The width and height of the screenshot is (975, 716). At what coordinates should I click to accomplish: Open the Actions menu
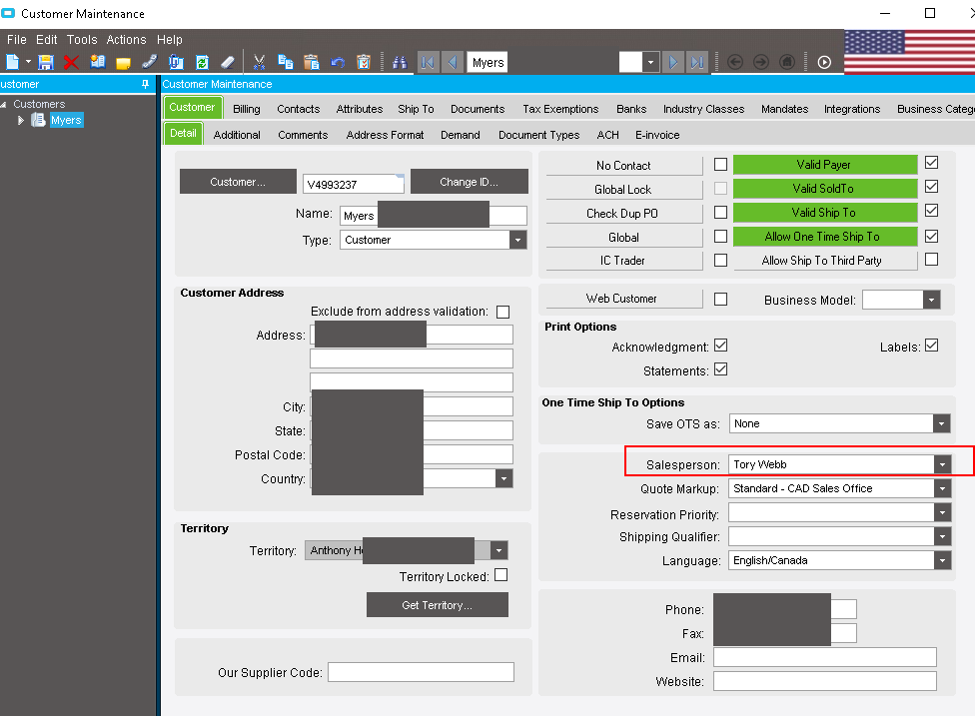point(126,40)
